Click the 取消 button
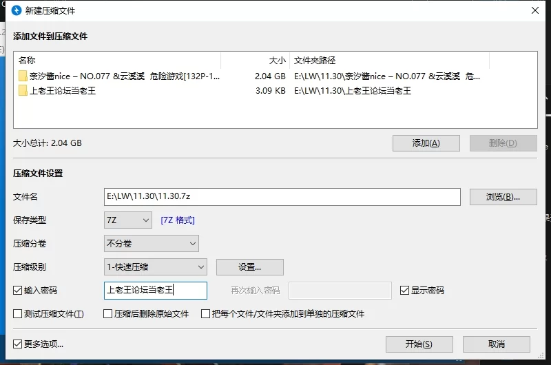Screen dimensions: 551x365 coord(496,344)
